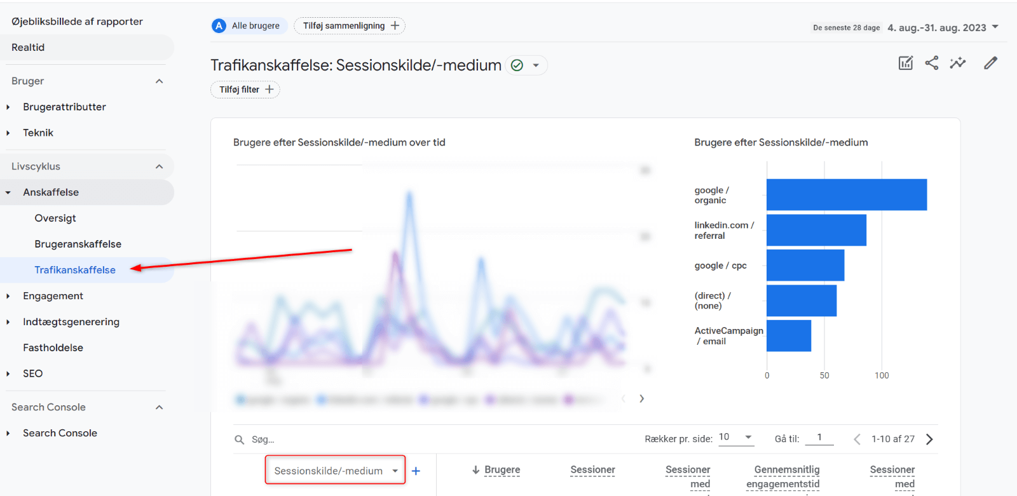This screenshot has width=1017, height=496.
Task: Click the Tilføj filter button
Action: [245, 90]
